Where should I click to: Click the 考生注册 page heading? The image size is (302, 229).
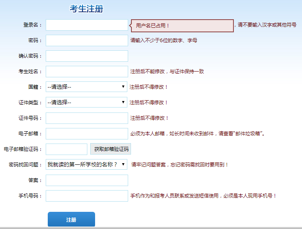coord(86,9)
